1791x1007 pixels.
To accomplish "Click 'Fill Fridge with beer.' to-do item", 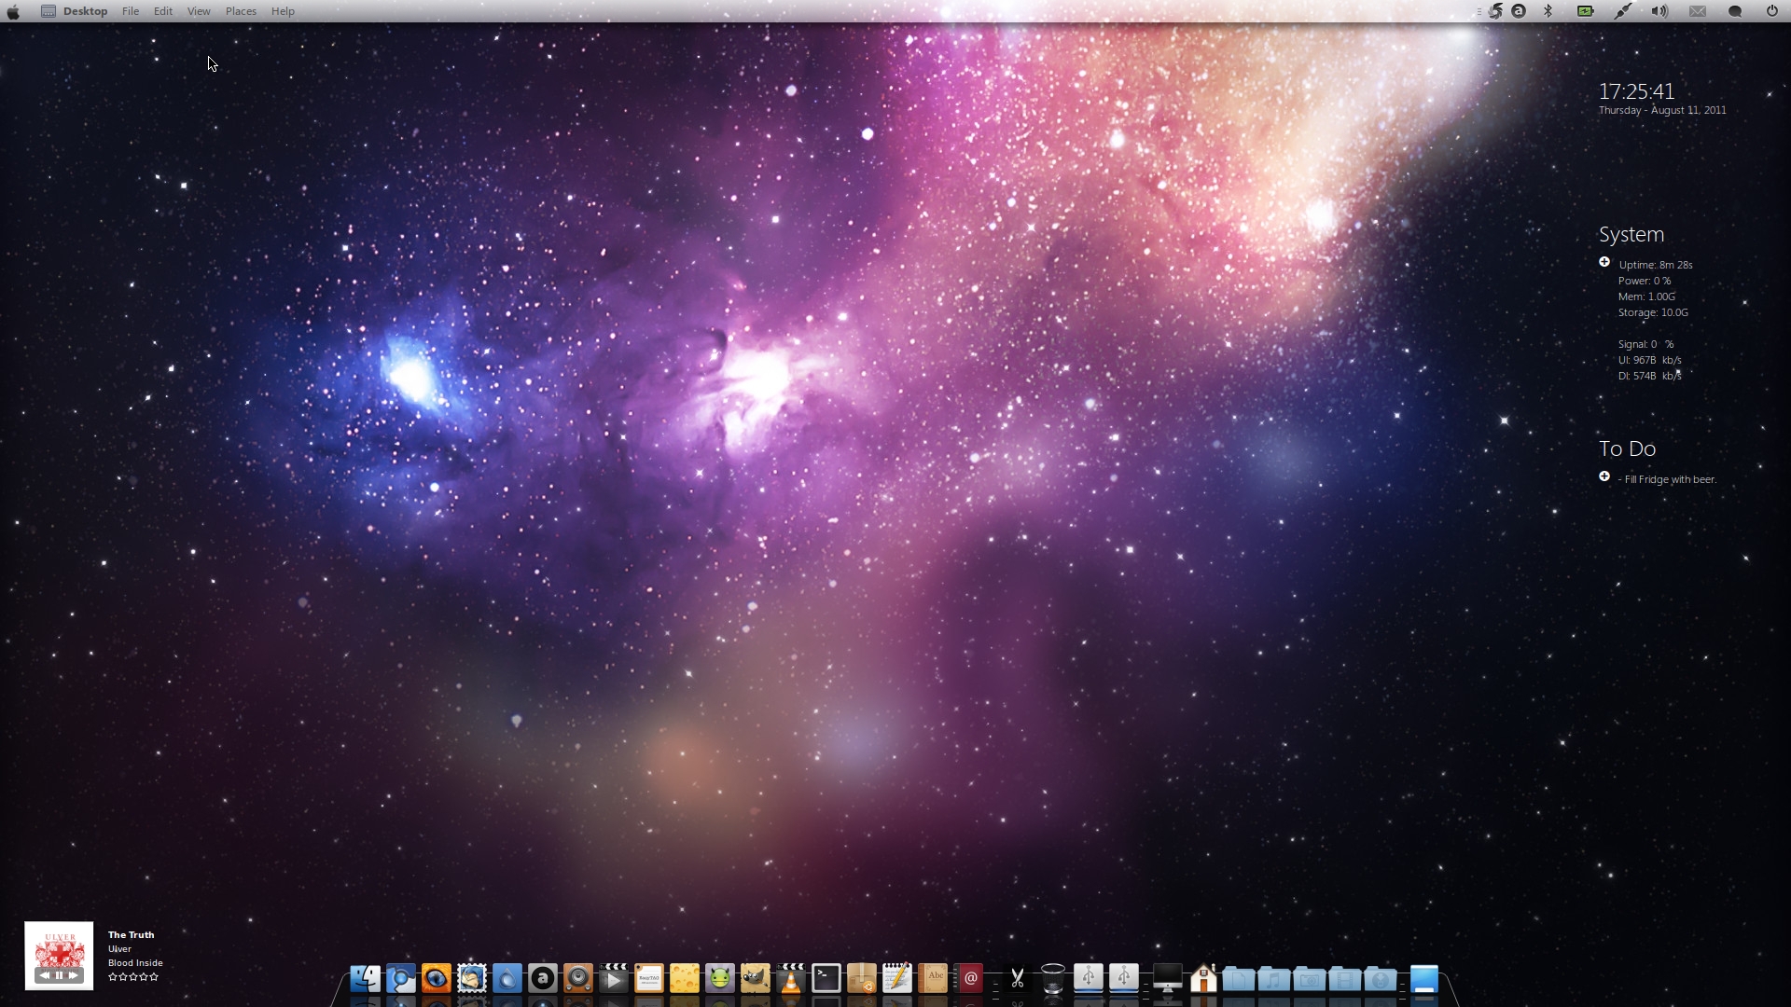I will pyautogui.click(x=1670, y=479).
